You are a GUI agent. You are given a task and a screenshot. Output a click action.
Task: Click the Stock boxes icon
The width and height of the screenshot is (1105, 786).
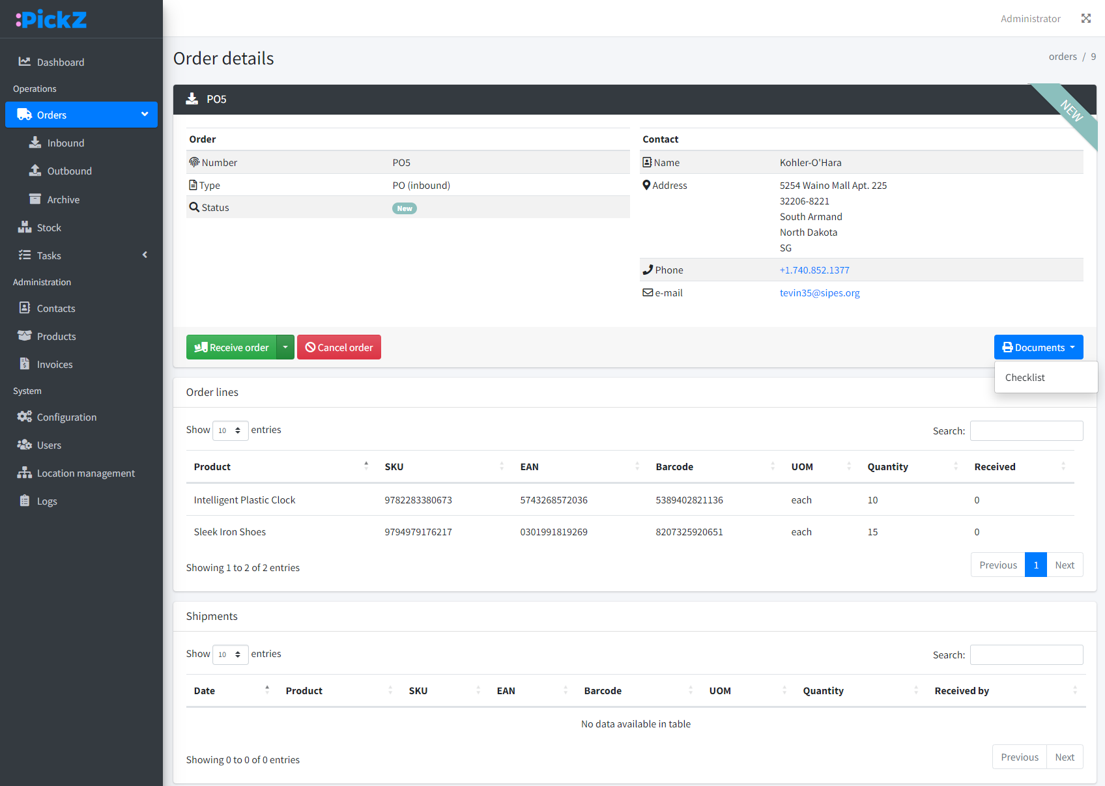coord(25,227)
